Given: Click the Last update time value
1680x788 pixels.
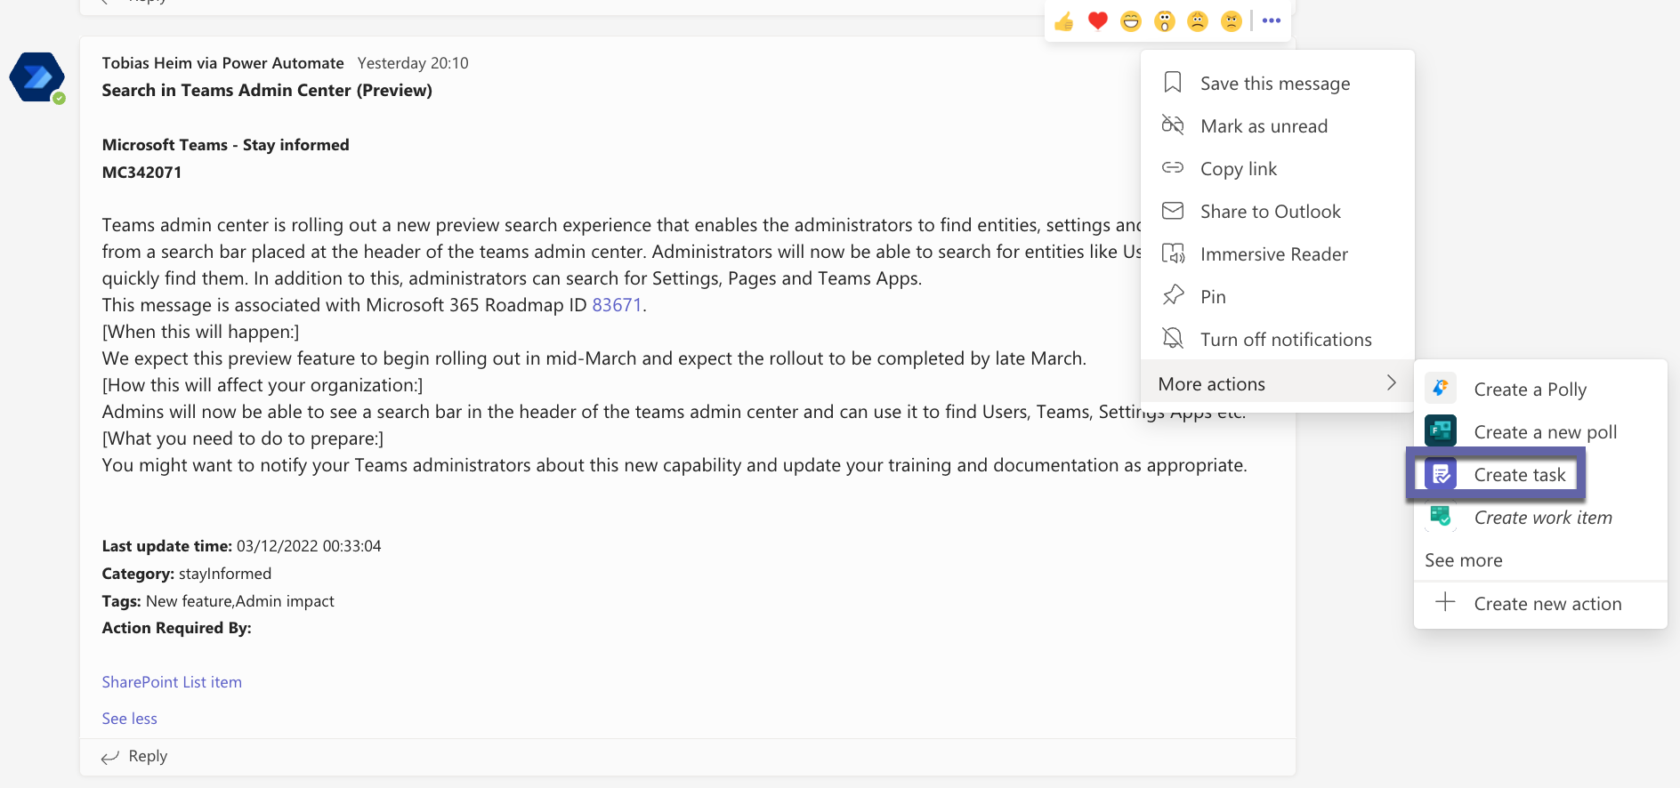Looking at the screenshot, I should (x=309, y=545).
